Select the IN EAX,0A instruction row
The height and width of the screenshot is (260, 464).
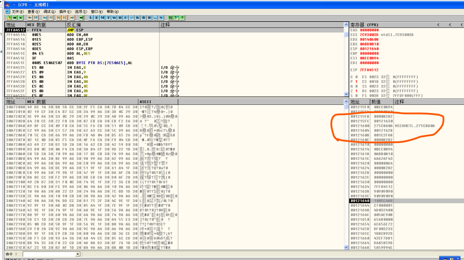[174, 76]
